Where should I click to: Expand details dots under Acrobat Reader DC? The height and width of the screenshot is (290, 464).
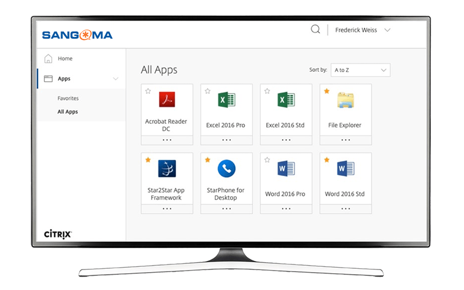click(x=167, y=140)
